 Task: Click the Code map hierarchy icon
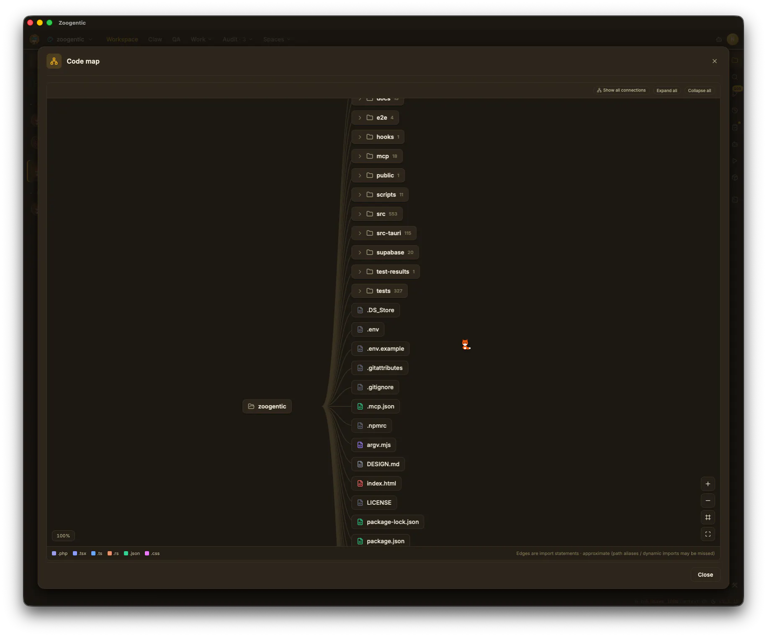pyautogui.click(x=54, y=61)
